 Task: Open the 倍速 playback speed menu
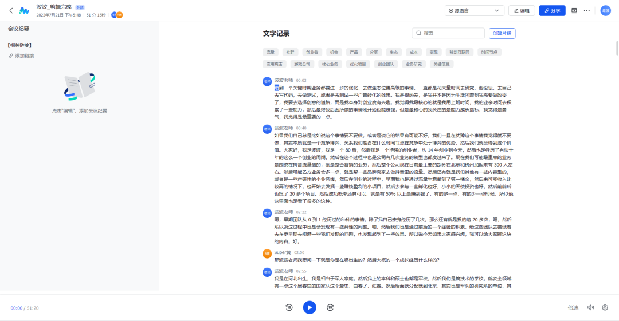573,308
